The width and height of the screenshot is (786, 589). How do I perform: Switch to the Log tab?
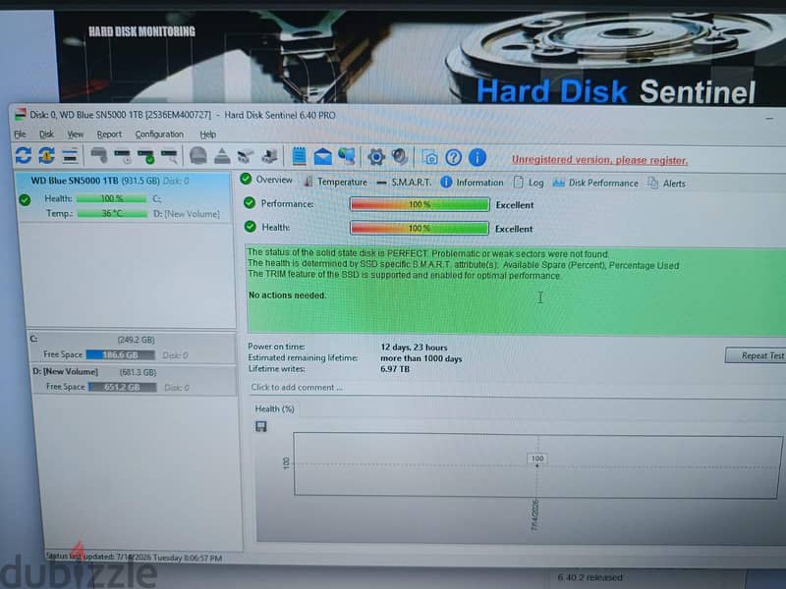point(529,183)
